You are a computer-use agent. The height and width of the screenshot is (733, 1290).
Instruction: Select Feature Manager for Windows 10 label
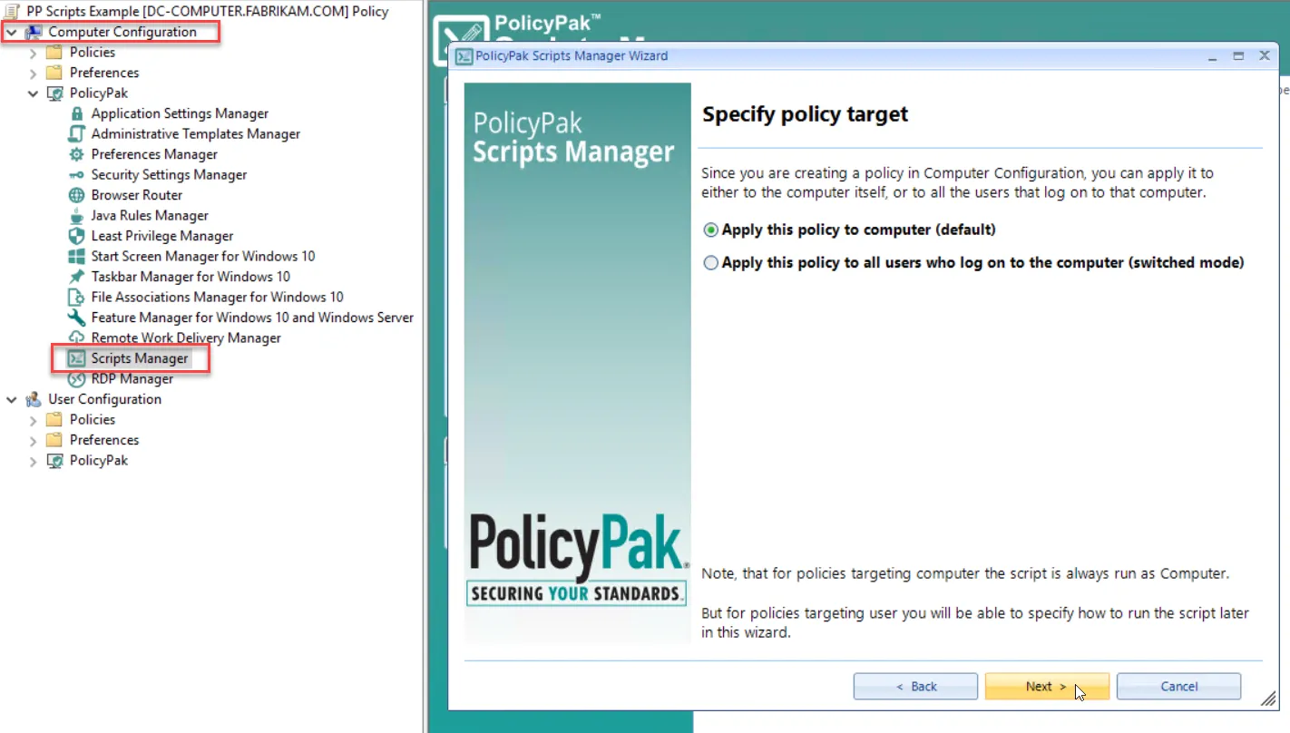252,318
